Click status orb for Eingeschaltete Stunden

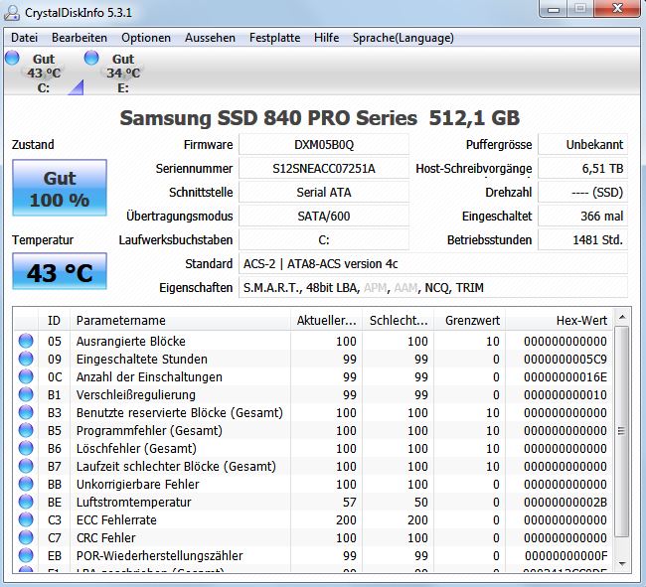click(x=26, y=359)
